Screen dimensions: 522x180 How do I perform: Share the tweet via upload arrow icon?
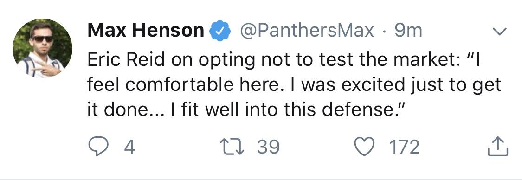498,147
